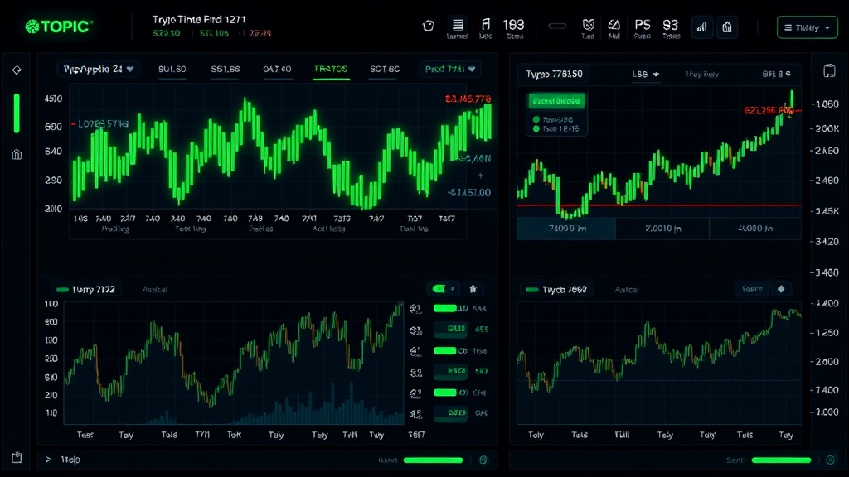Open the symbol dropdown ending in '24'

(98, 70)
